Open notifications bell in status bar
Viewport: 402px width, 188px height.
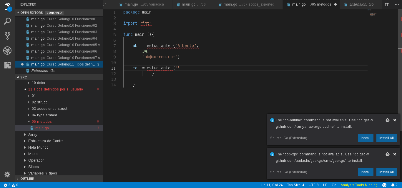[x=394, y=185]
